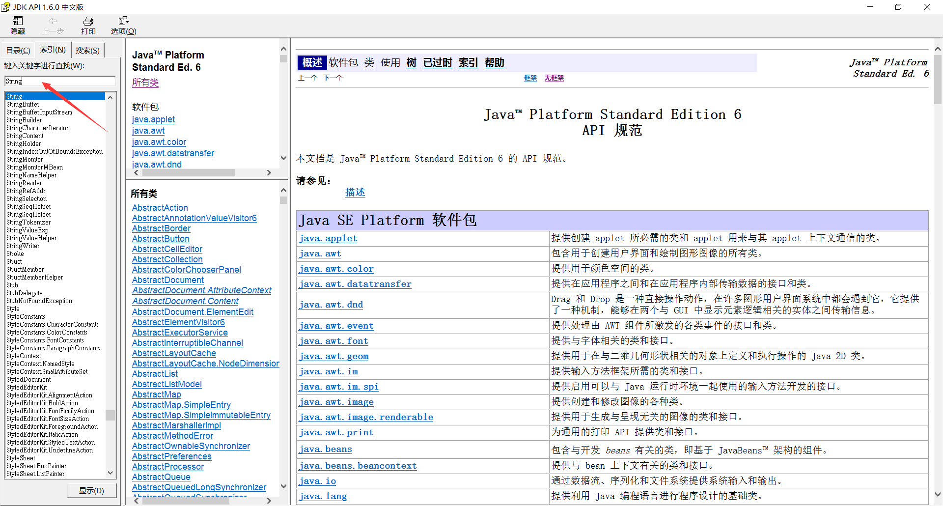Open java.applet link in left package frame

(153, 119)
